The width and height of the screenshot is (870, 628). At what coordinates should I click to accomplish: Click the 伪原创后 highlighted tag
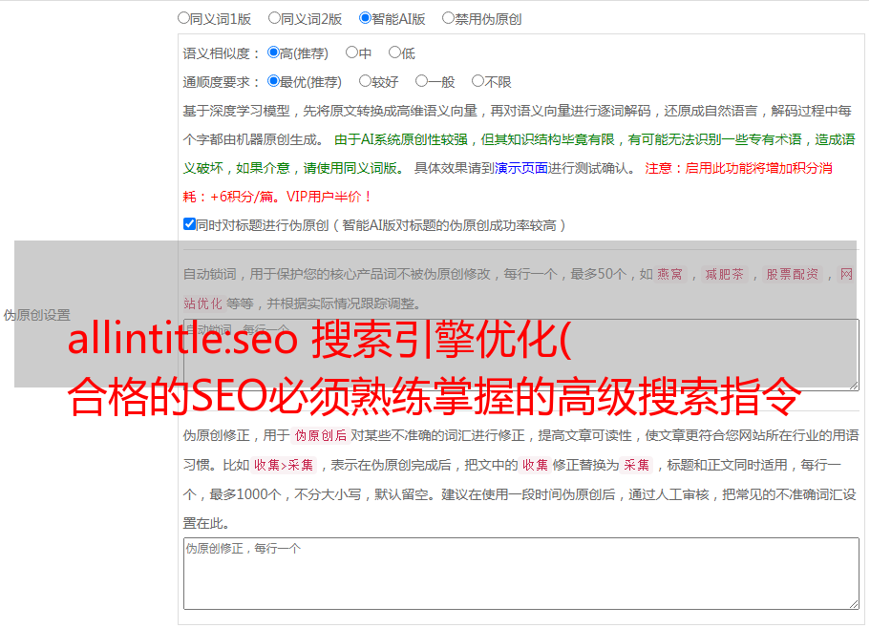pos(321,435)
